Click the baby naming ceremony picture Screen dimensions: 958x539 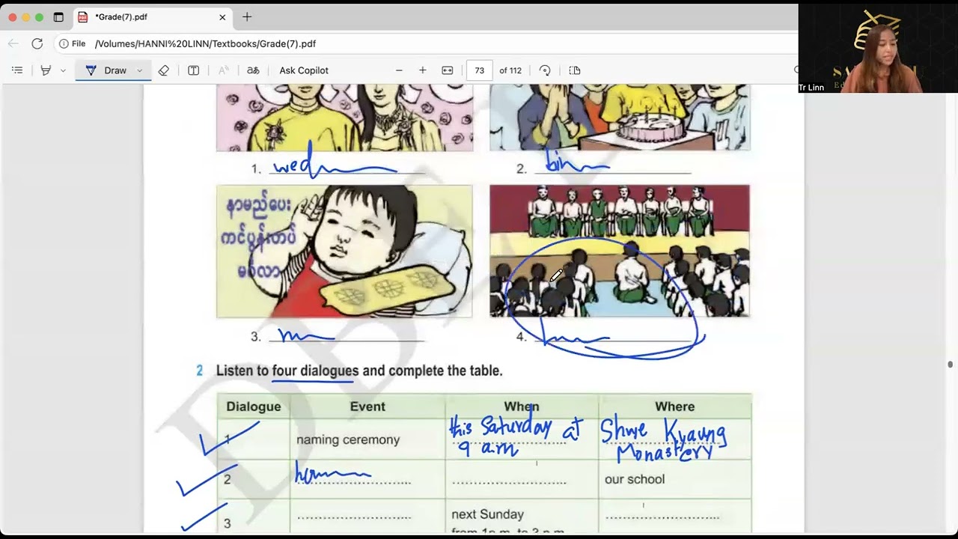coord(344,252)
